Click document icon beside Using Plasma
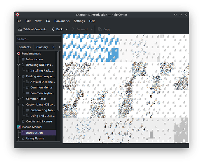The width and height of the screenshot is (203, 165). tap(23, 138)
